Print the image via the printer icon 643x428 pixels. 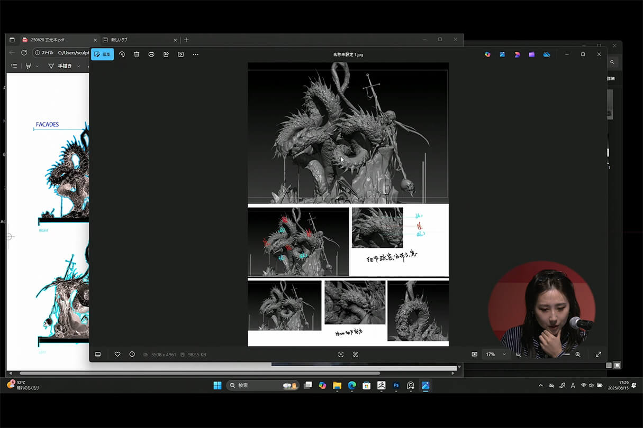pos(151,54)
